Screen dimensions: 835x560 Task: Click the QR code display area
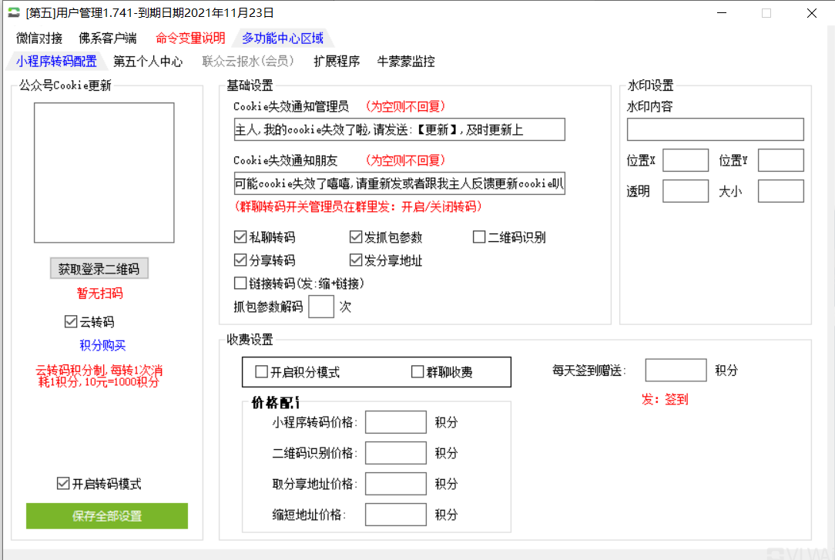pyautogui.click(x=104, y=173)
